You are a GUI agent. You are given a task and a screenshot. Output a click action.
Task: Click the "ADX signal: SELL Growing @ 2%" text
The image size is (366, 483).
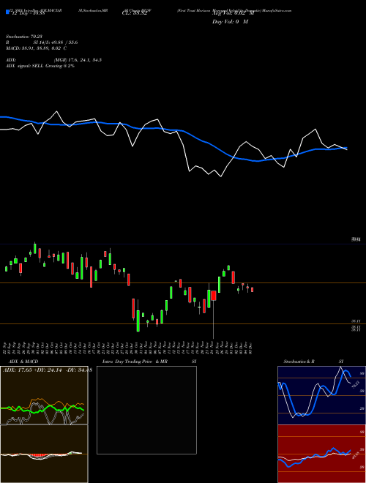[40, 66]
